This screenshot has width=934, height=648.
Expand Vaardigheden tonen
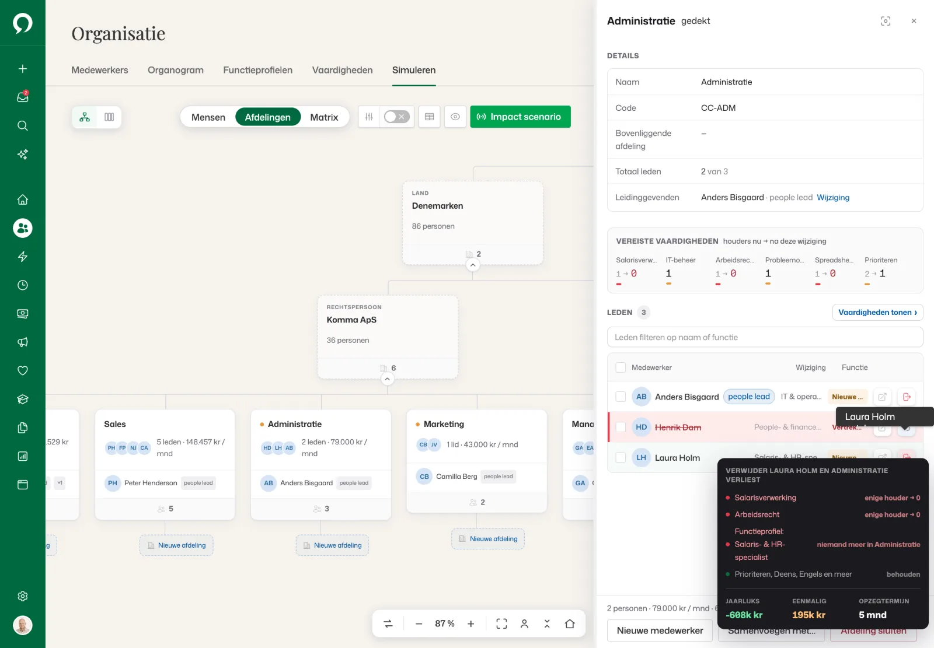[x=877, y=312]
